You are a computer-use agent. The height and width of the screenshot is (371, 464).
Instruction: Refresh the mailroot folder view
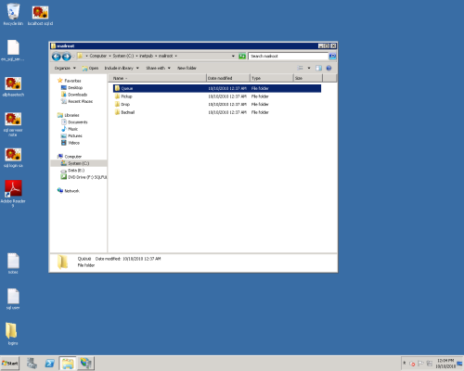pyautogui.click(x=242, y=57)
